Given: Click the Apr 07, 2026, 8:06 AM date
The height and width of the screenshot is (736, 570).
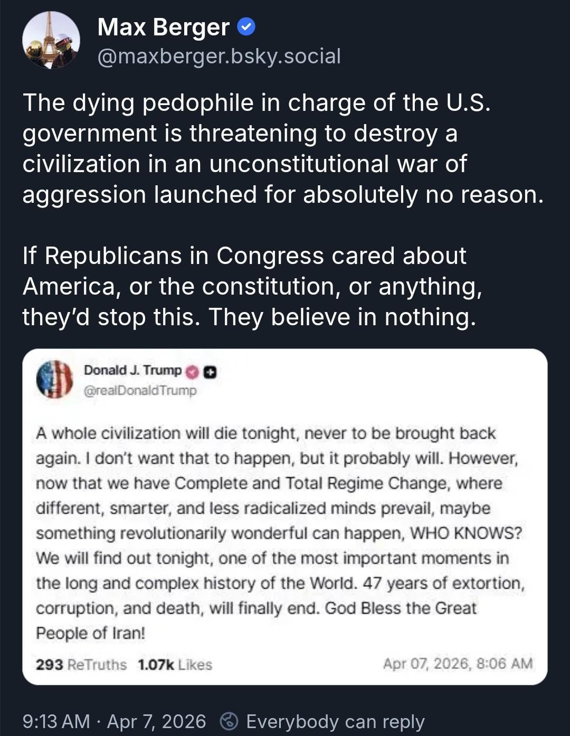Looking at the screenshot, I should 458,664.
